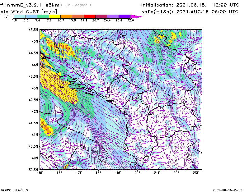
Task: Click the 18E longitude label
Action: 98,173
